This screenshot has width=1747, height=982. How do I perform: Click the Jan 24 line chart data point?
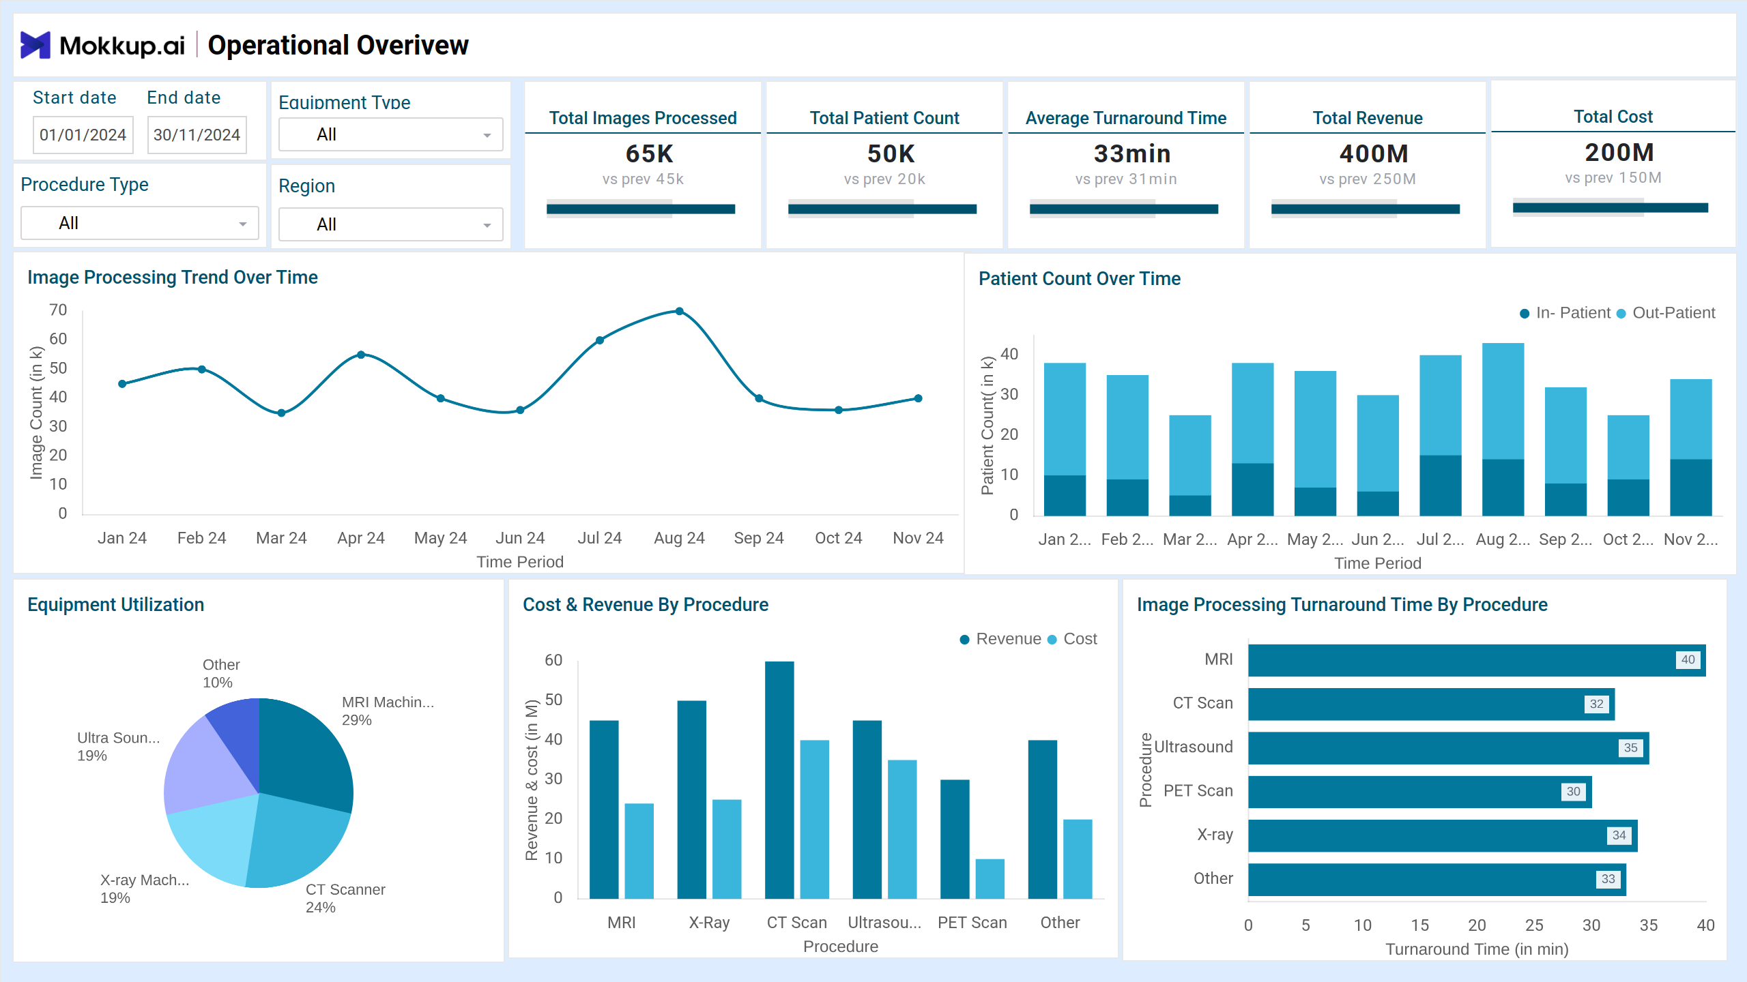pos(122,384)
